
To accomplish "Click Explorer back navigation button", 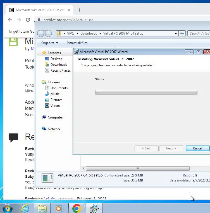I will pyautogui.click(x=40, y=33).
